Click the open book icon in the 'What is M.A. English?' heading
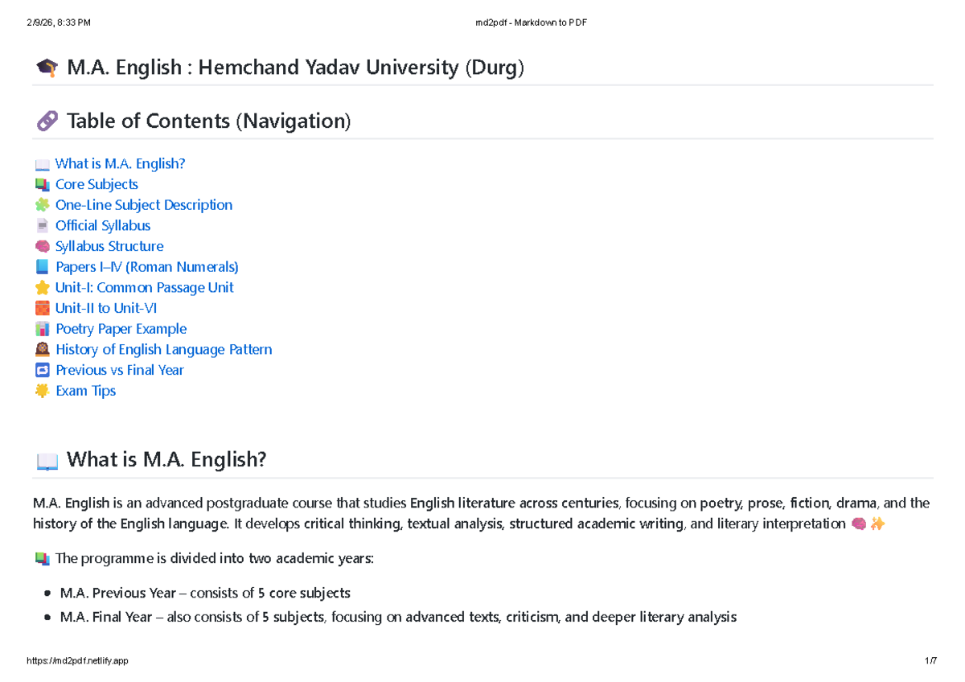The height and width of the screenshot is (682, 965). pyautogui.click(x=47, y=462)
